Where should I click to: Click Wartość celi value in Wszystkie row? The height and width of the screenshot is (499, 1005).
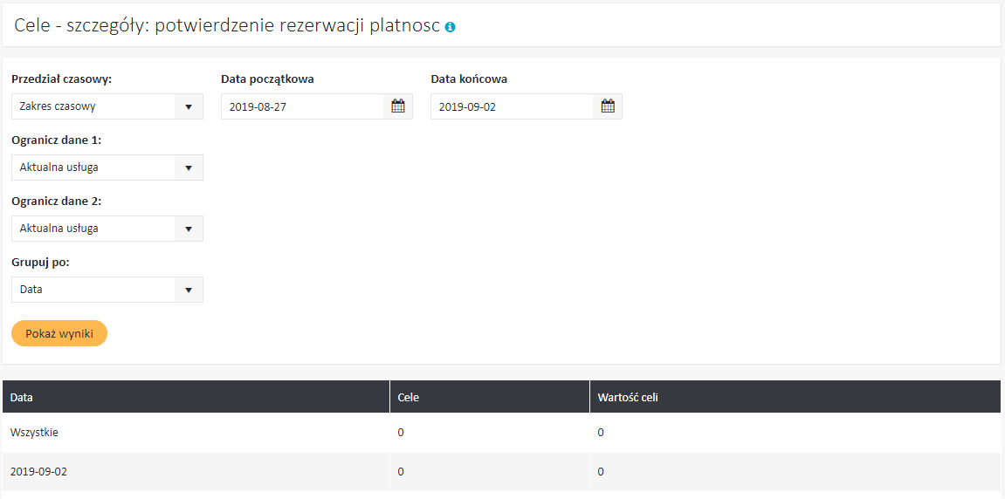pyautogui.click(x=601, y=432)
